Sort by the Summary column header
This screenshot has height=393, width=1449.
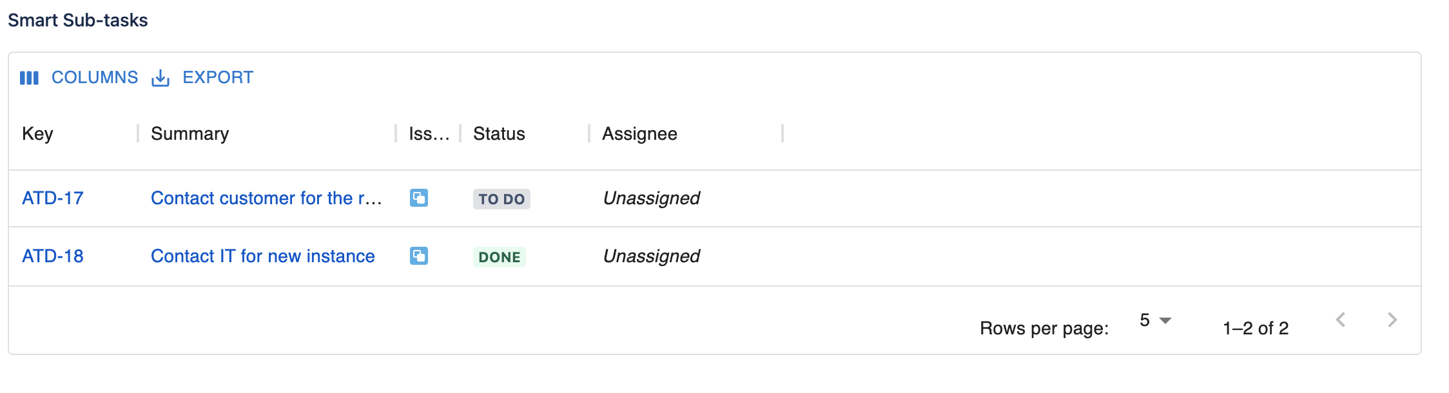tap(190, 133)
